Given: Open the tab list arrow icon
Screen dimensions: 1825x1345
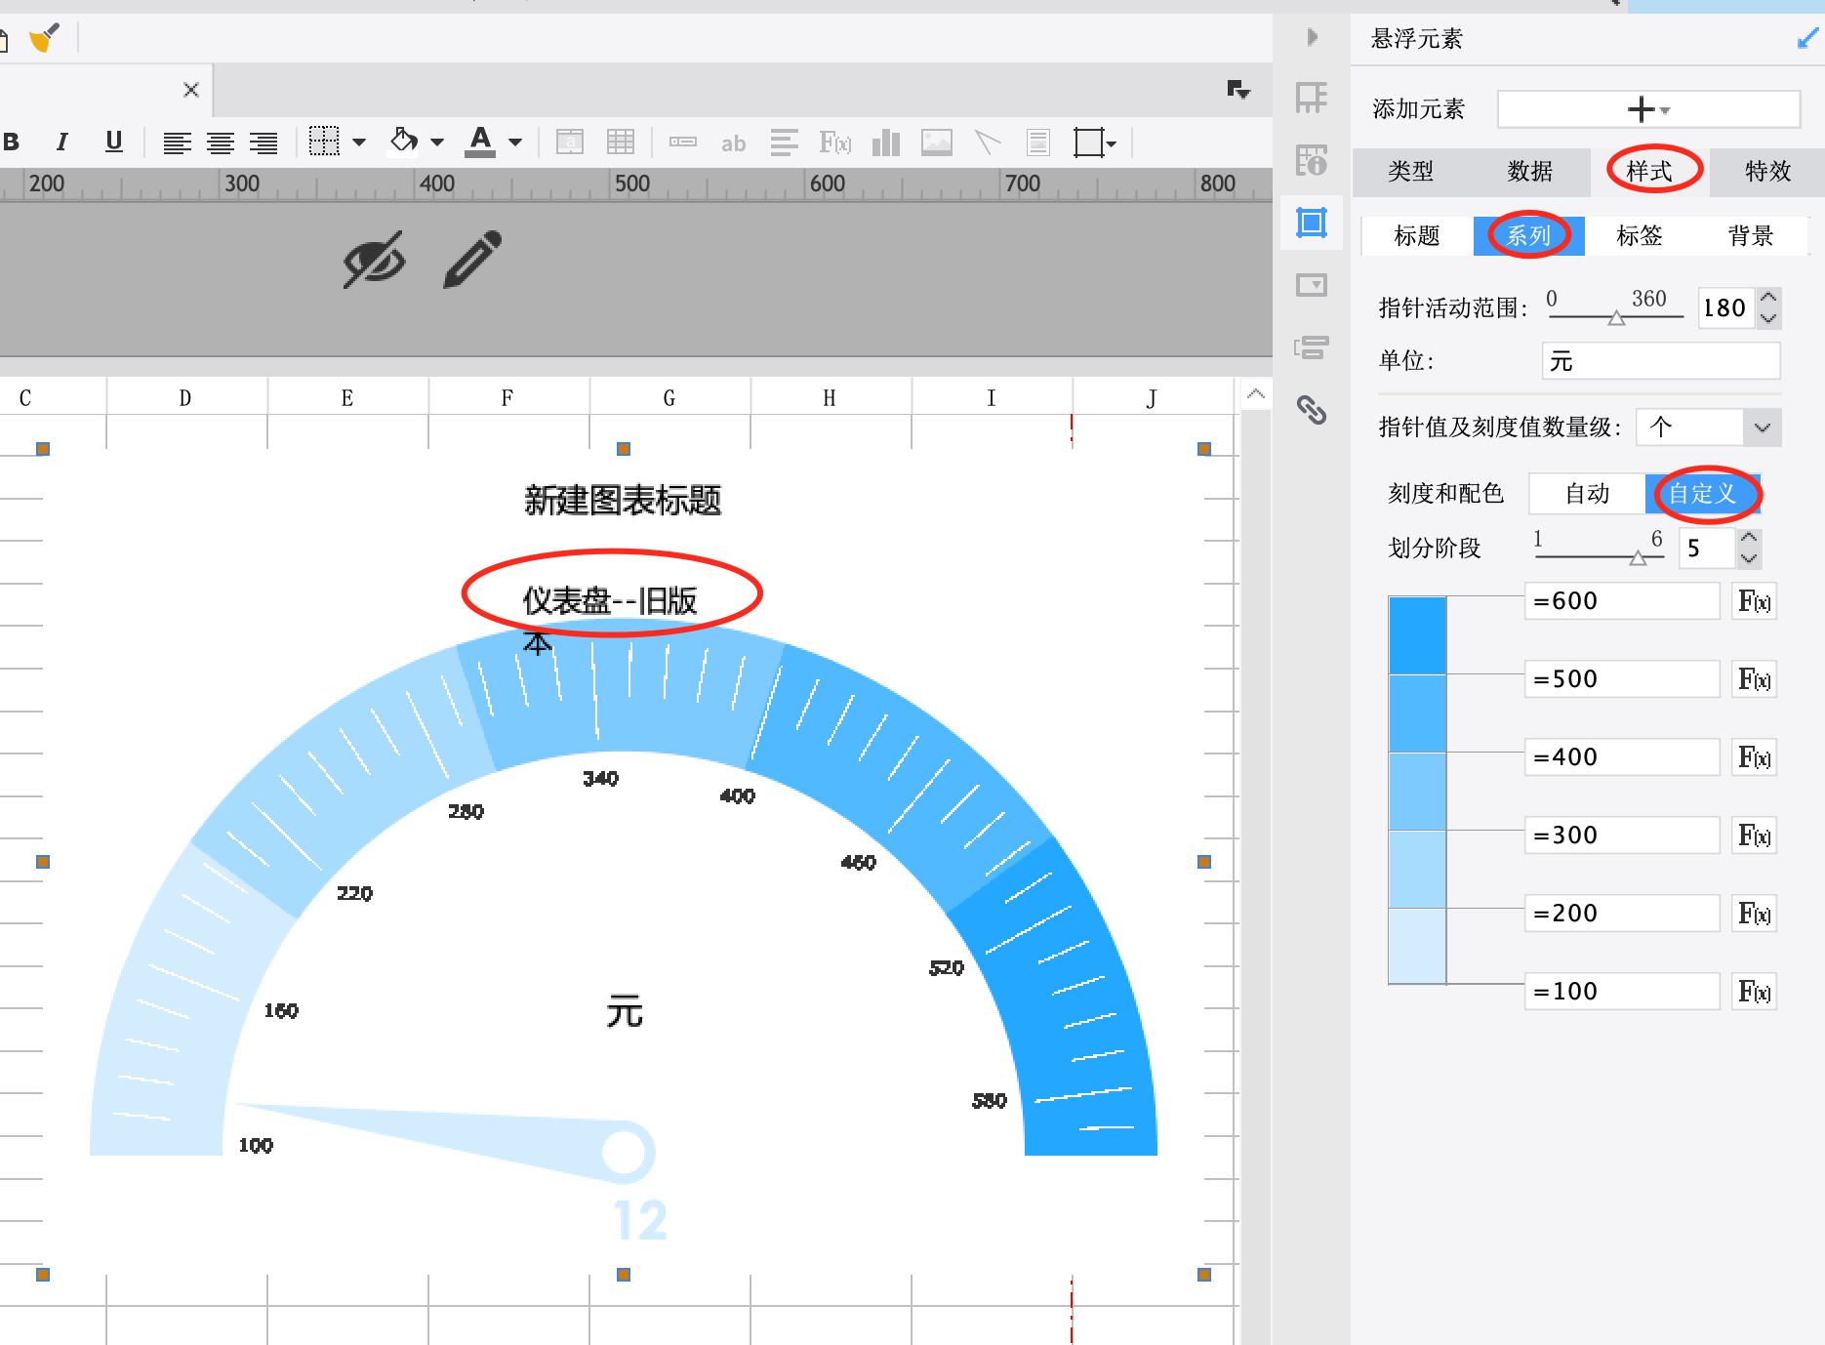Looking at the screenshot, I should (x=1238, y=90).
